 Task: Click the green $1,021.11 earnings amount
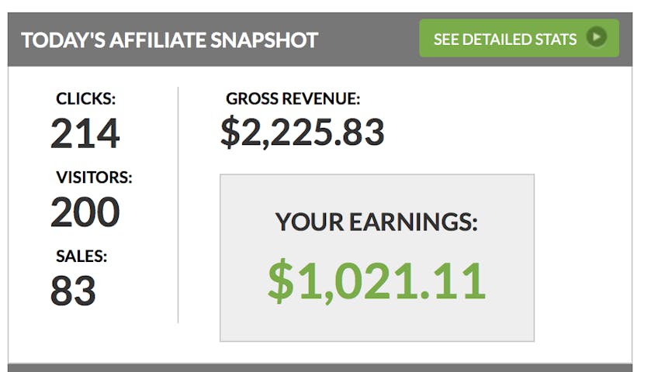point(376,281)
